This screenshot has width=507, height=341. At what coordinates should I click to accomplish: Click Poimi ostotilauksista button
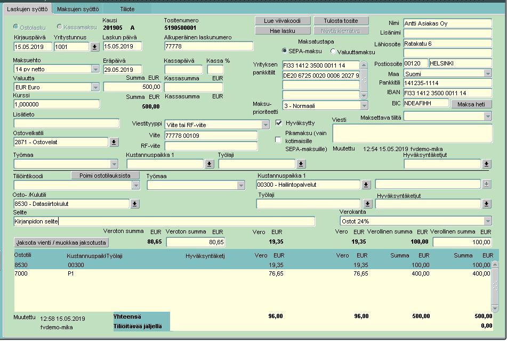pos(105,176)
